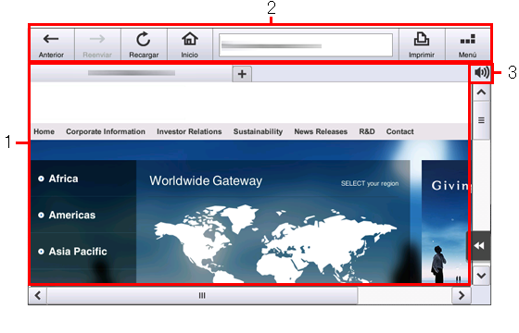Click the world map image

point(274,243)
